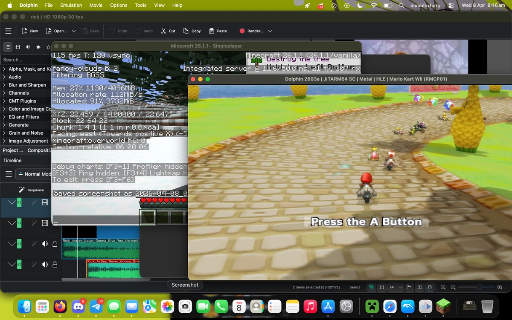Paste clipboard using toolbar Paste
The width and height of the screenshot is (512, 320).
tap(218, 31)
